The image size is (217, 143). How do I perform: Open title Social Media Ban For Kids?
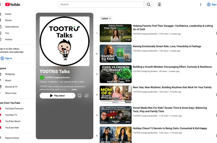pos(170,110)
